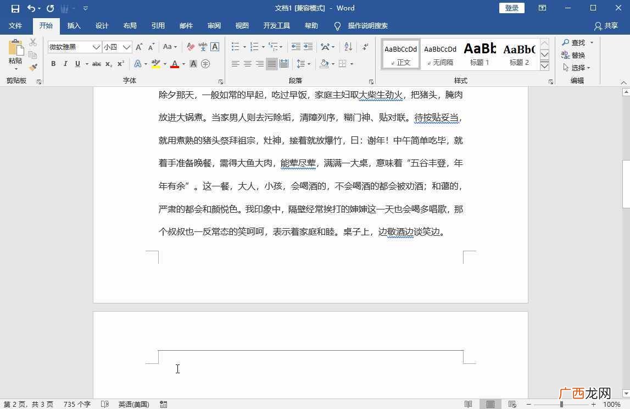The image size is (630, 409).
Task: Pick the red font color button
Action: tap(174, 64)
